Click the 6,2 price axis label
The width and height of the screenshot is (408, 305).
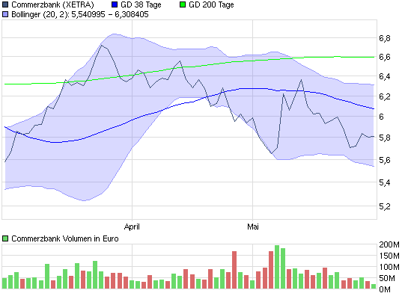coord(385,96)
